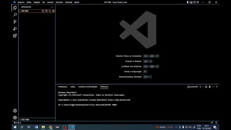Click Acessar o Arquivo shortcut hint
The image size is (231, 130).
(139, 61)
